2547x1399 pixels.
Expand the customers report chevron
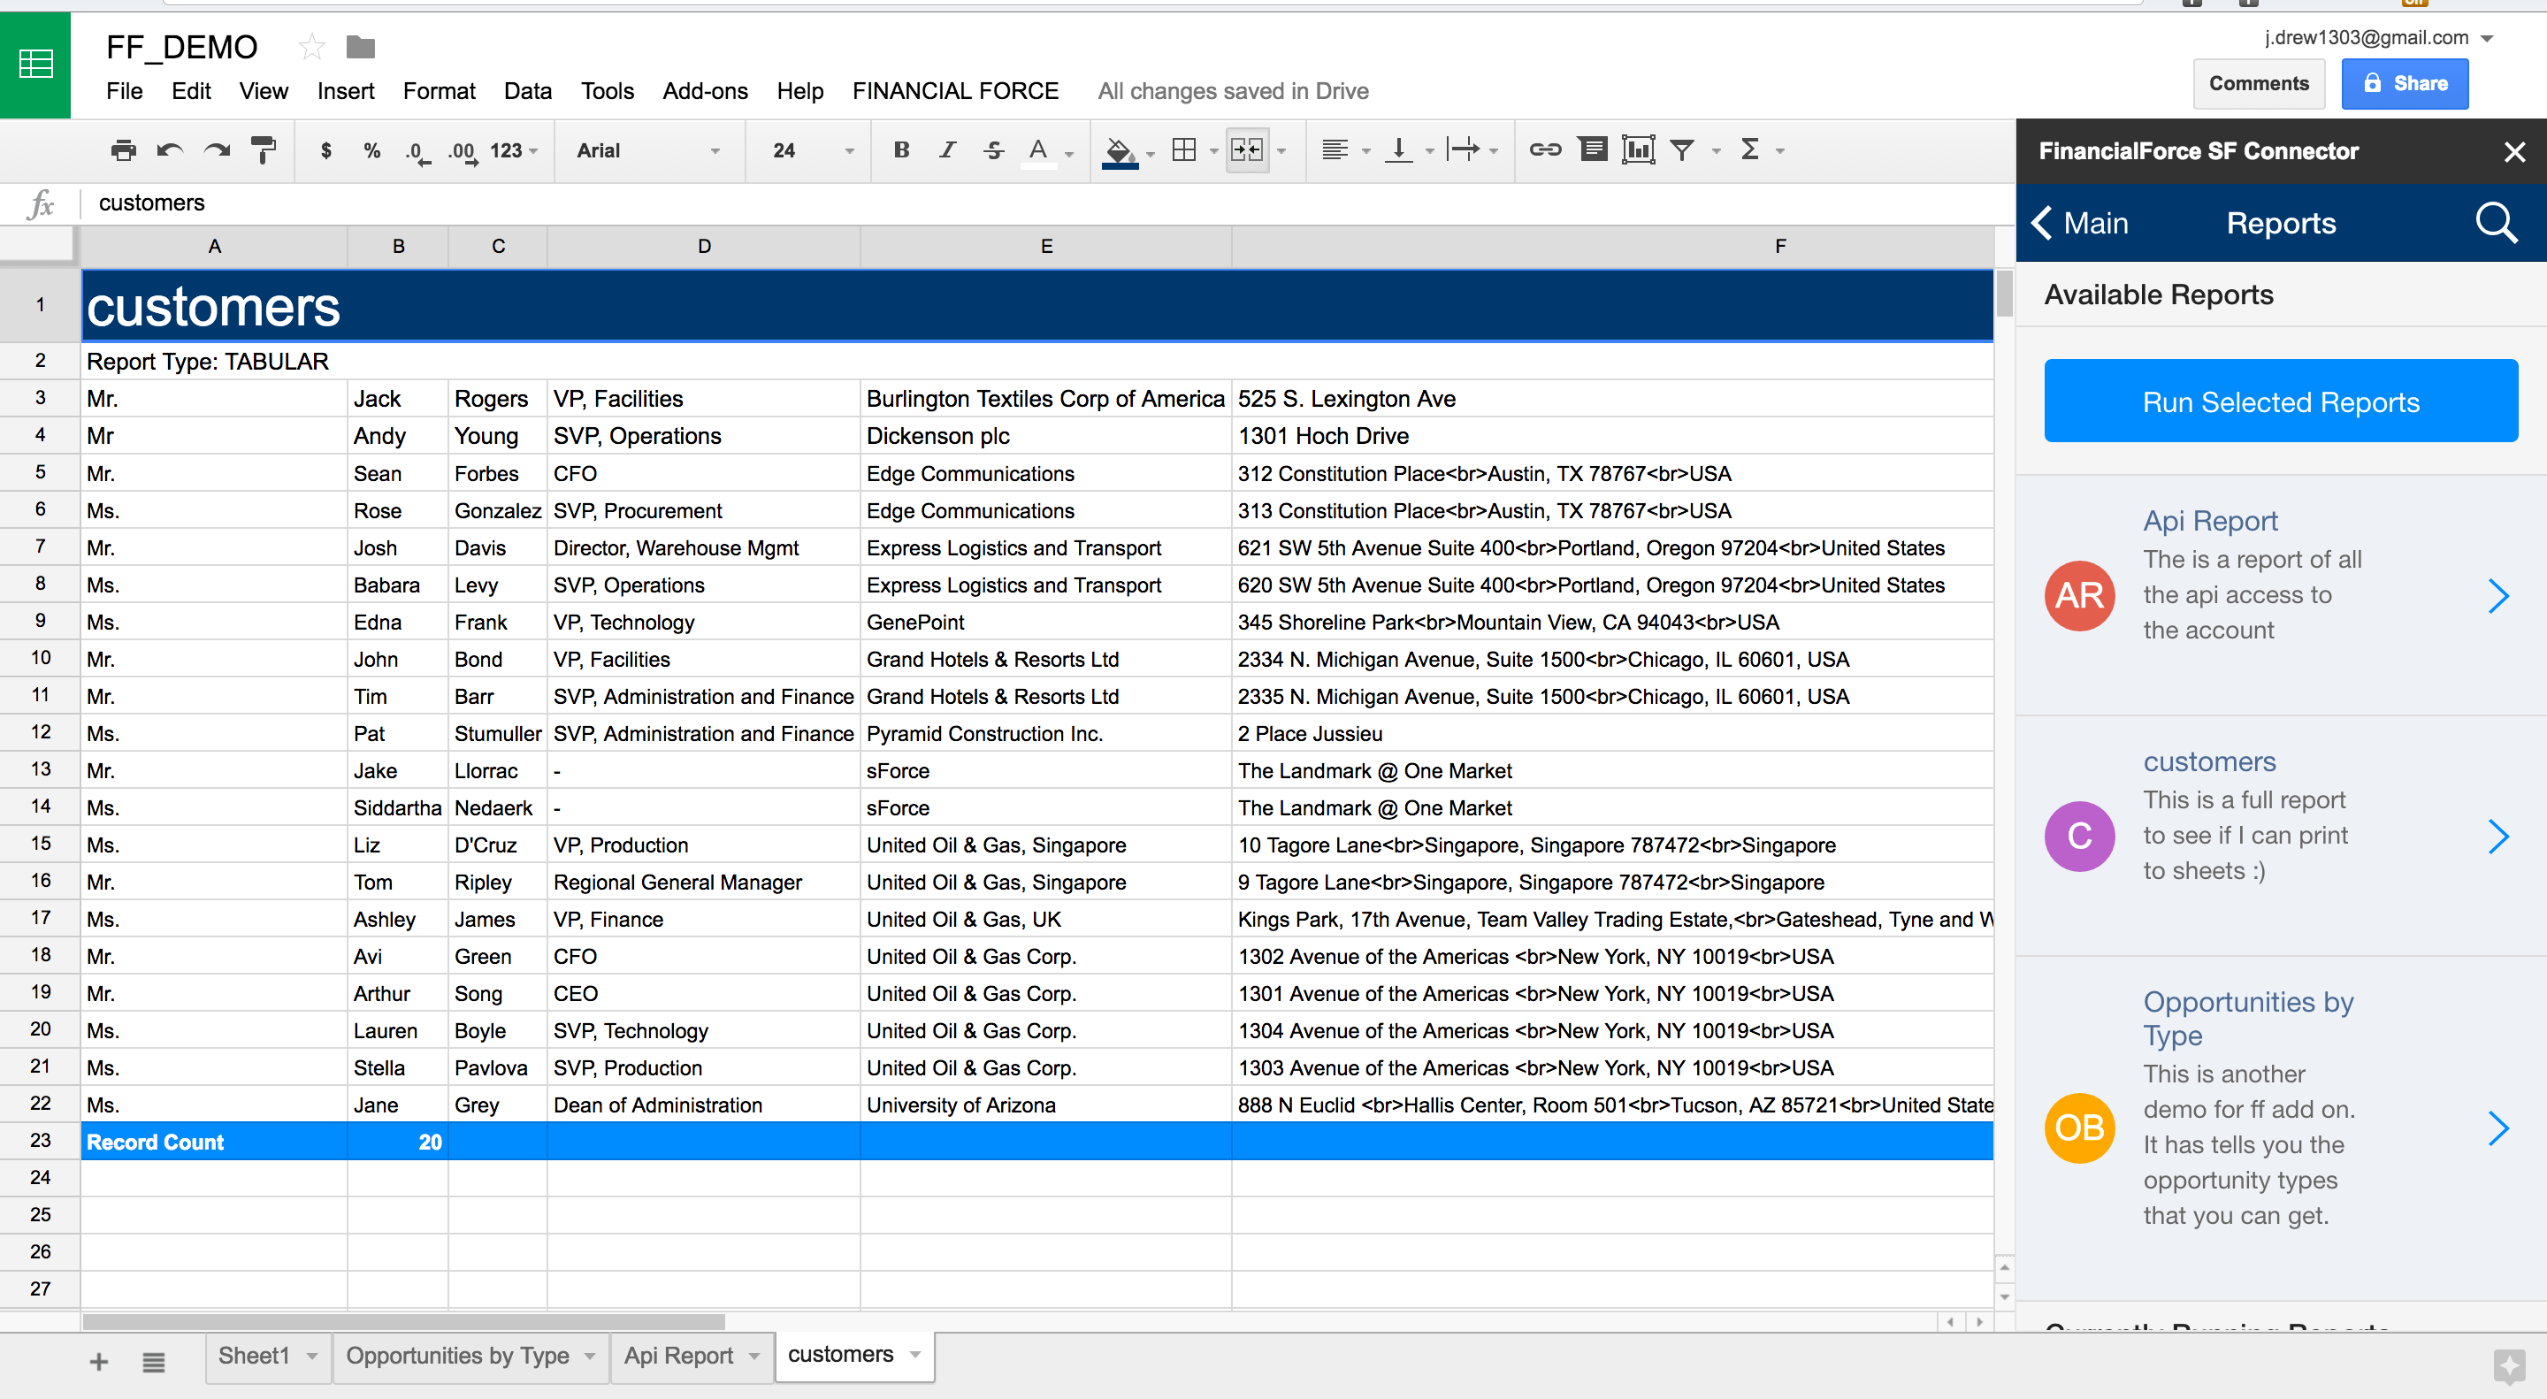[x=2497, y=837]
